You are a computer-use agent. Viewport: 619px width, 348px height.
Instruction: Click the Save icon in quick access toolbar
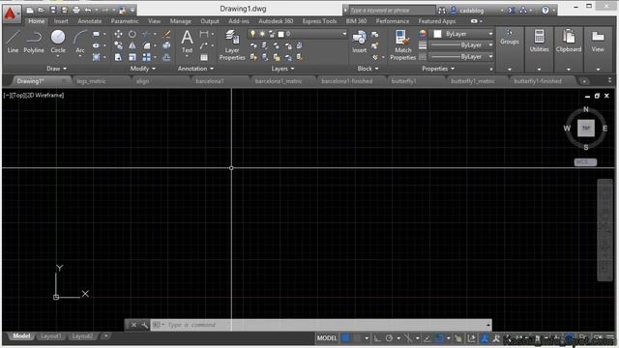point(53,10)
